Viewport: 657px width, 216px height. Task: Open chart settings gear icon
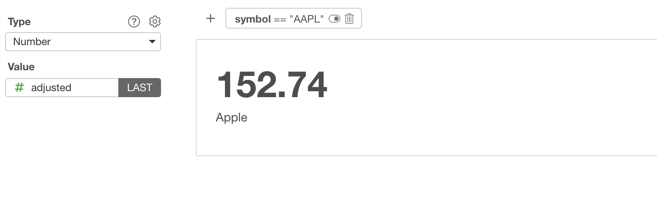155,21
